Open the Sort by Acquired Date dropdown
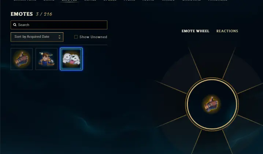Viewport: 263px width, 154px height. click(x=37, y=37)
